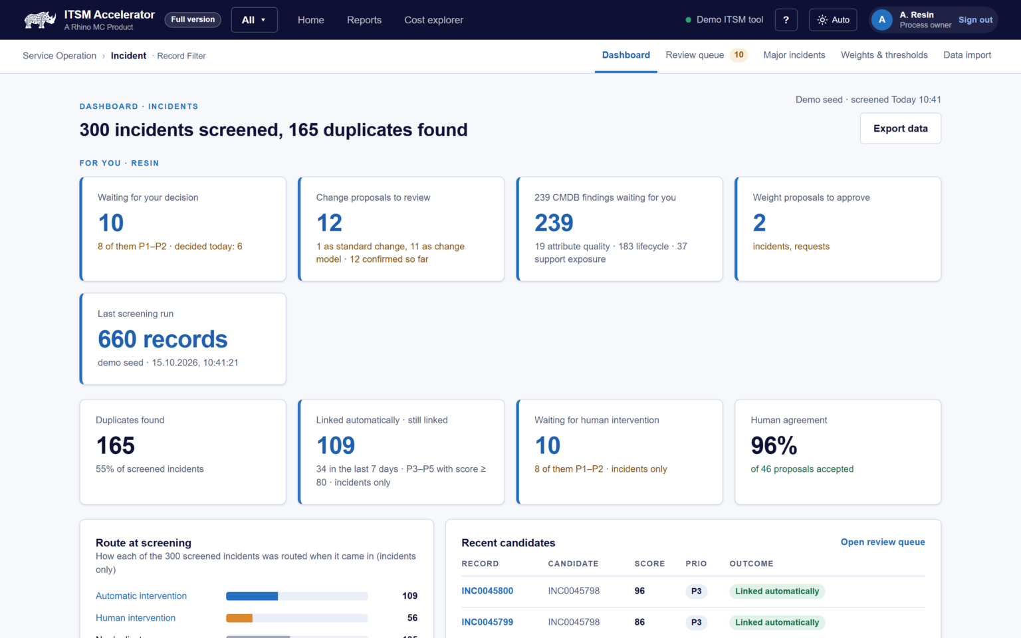
Task: Click the rhino logo icon
Action: (40, 20)
